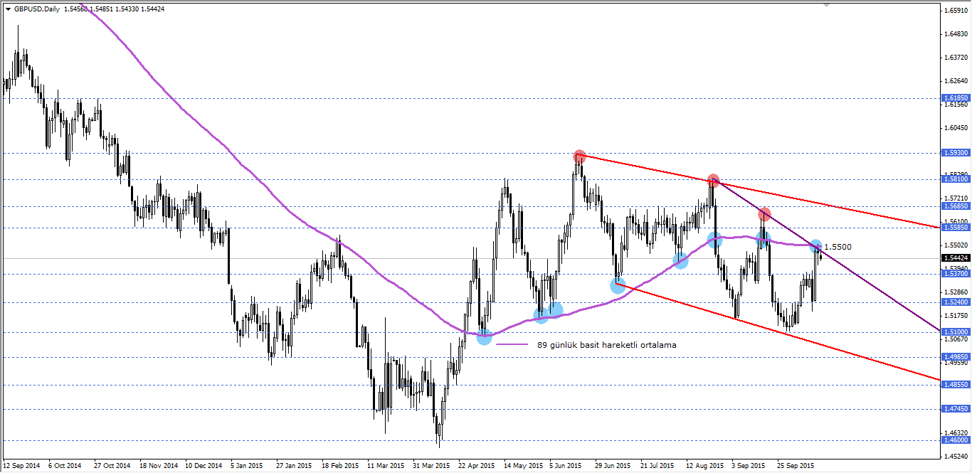Select the red circle marker at the 1.5930 peak
The width and height of the screenshot is (972, 473).
tap(579, 156)
